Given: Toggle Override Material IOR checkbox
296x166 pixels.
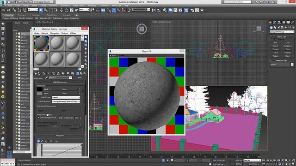Looking at the screenshot, I should pos(39,118).
